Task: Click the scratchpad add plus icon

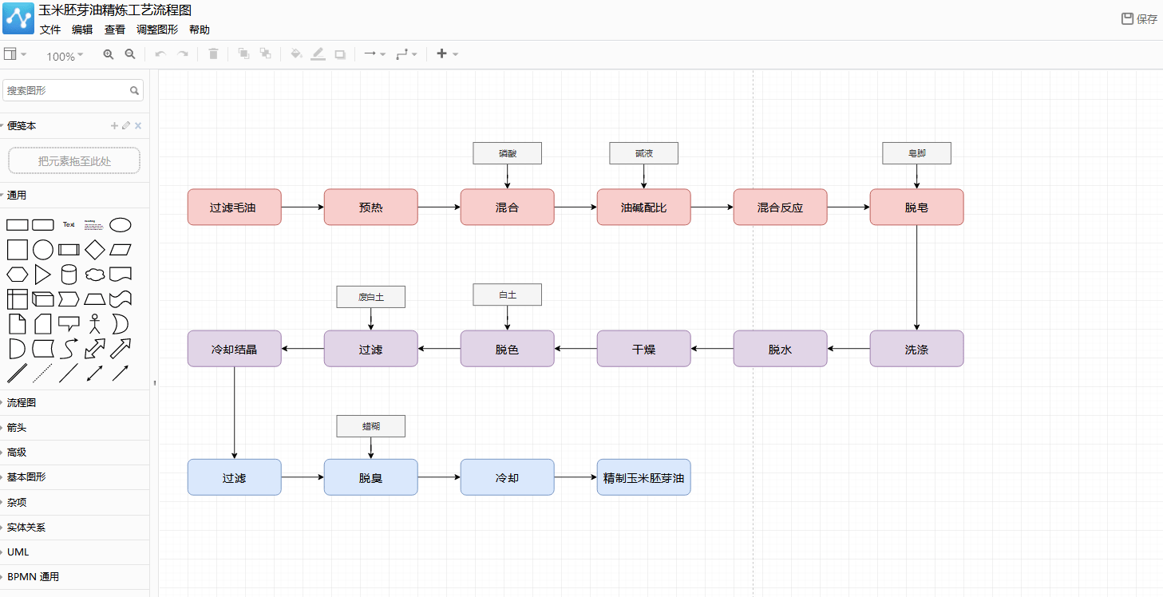Action: (114, 126)
